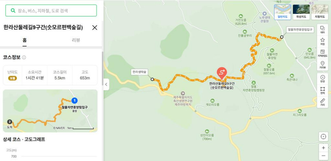This screenshot has height=161, width=331.
Task: Open the 리뷰 tab
Action: point(76,40)
